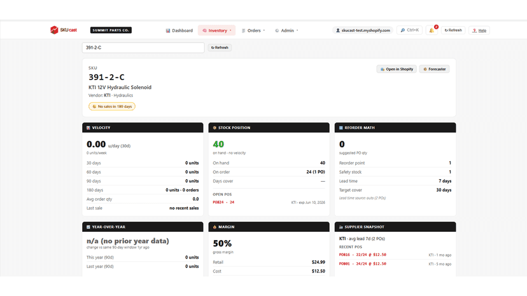Click the $12.50 cost value
Image resolution: width=527 pixels, height=296 pixels.
click(318, 271)
